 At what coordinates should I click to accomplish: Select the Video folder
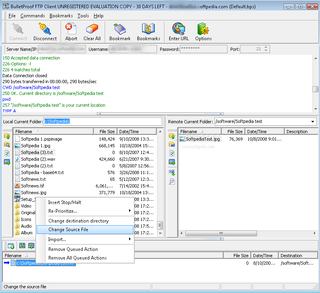(23, 206)
